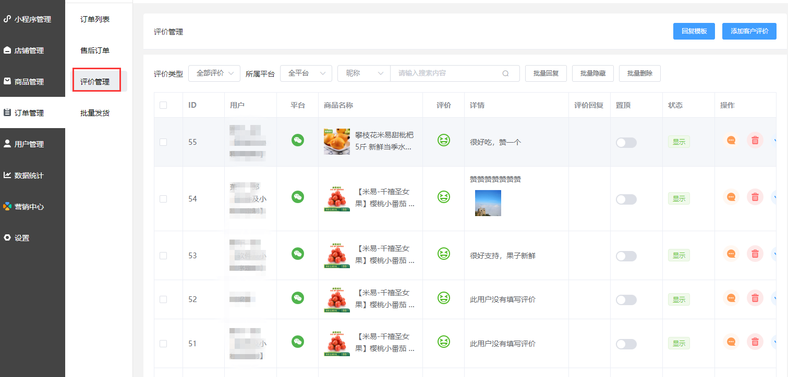Toggle the 置顶 switch for review 51

(x=626, y=344)
